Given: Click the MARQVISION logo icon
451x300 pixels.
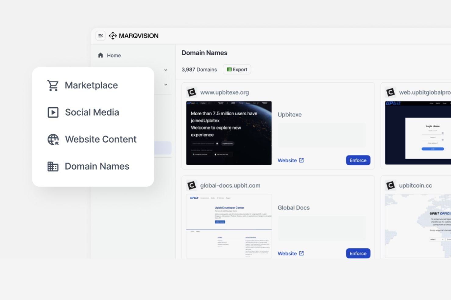Looking at the screenshot, I should coord(113,36).
